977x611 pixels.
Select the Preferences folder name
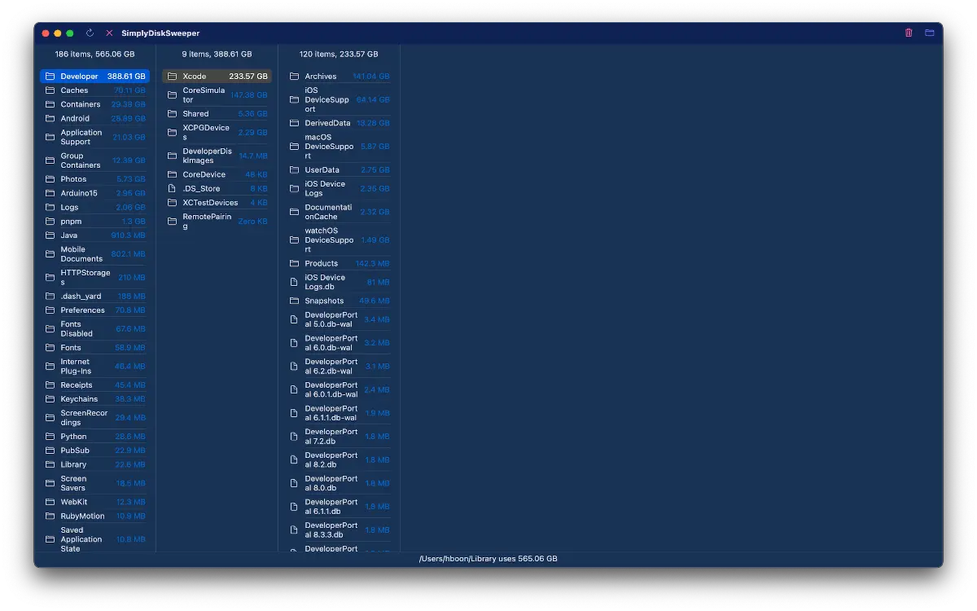83,310
